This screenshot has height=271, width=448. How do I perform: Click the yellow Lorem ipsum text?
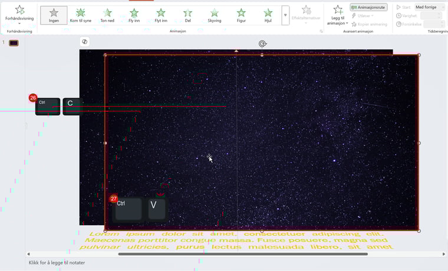click(x=236, y=240)
